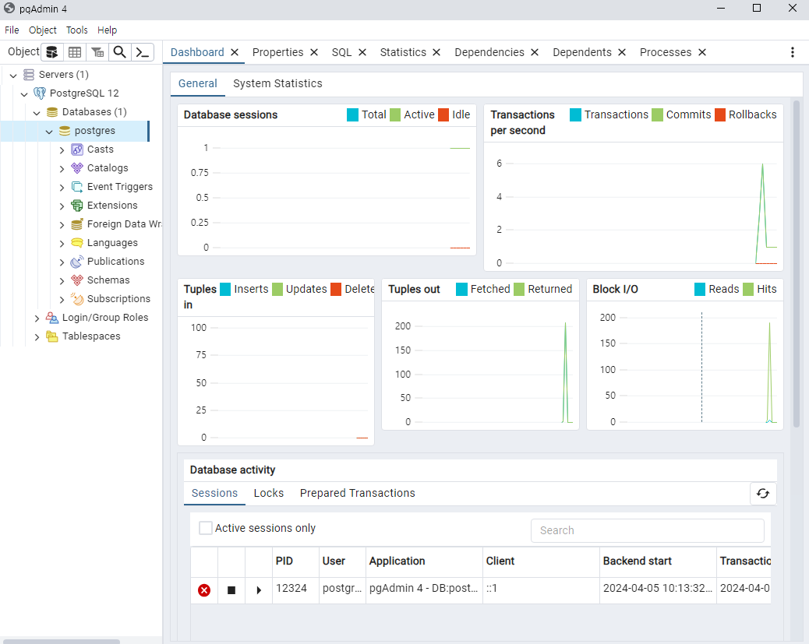The image size is (809, 644).
Task: Open the Help menu
Action: (x=108, y=30)
